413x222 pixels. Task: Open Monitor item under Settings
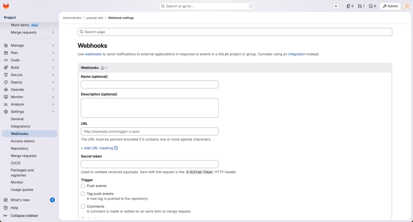29,182
